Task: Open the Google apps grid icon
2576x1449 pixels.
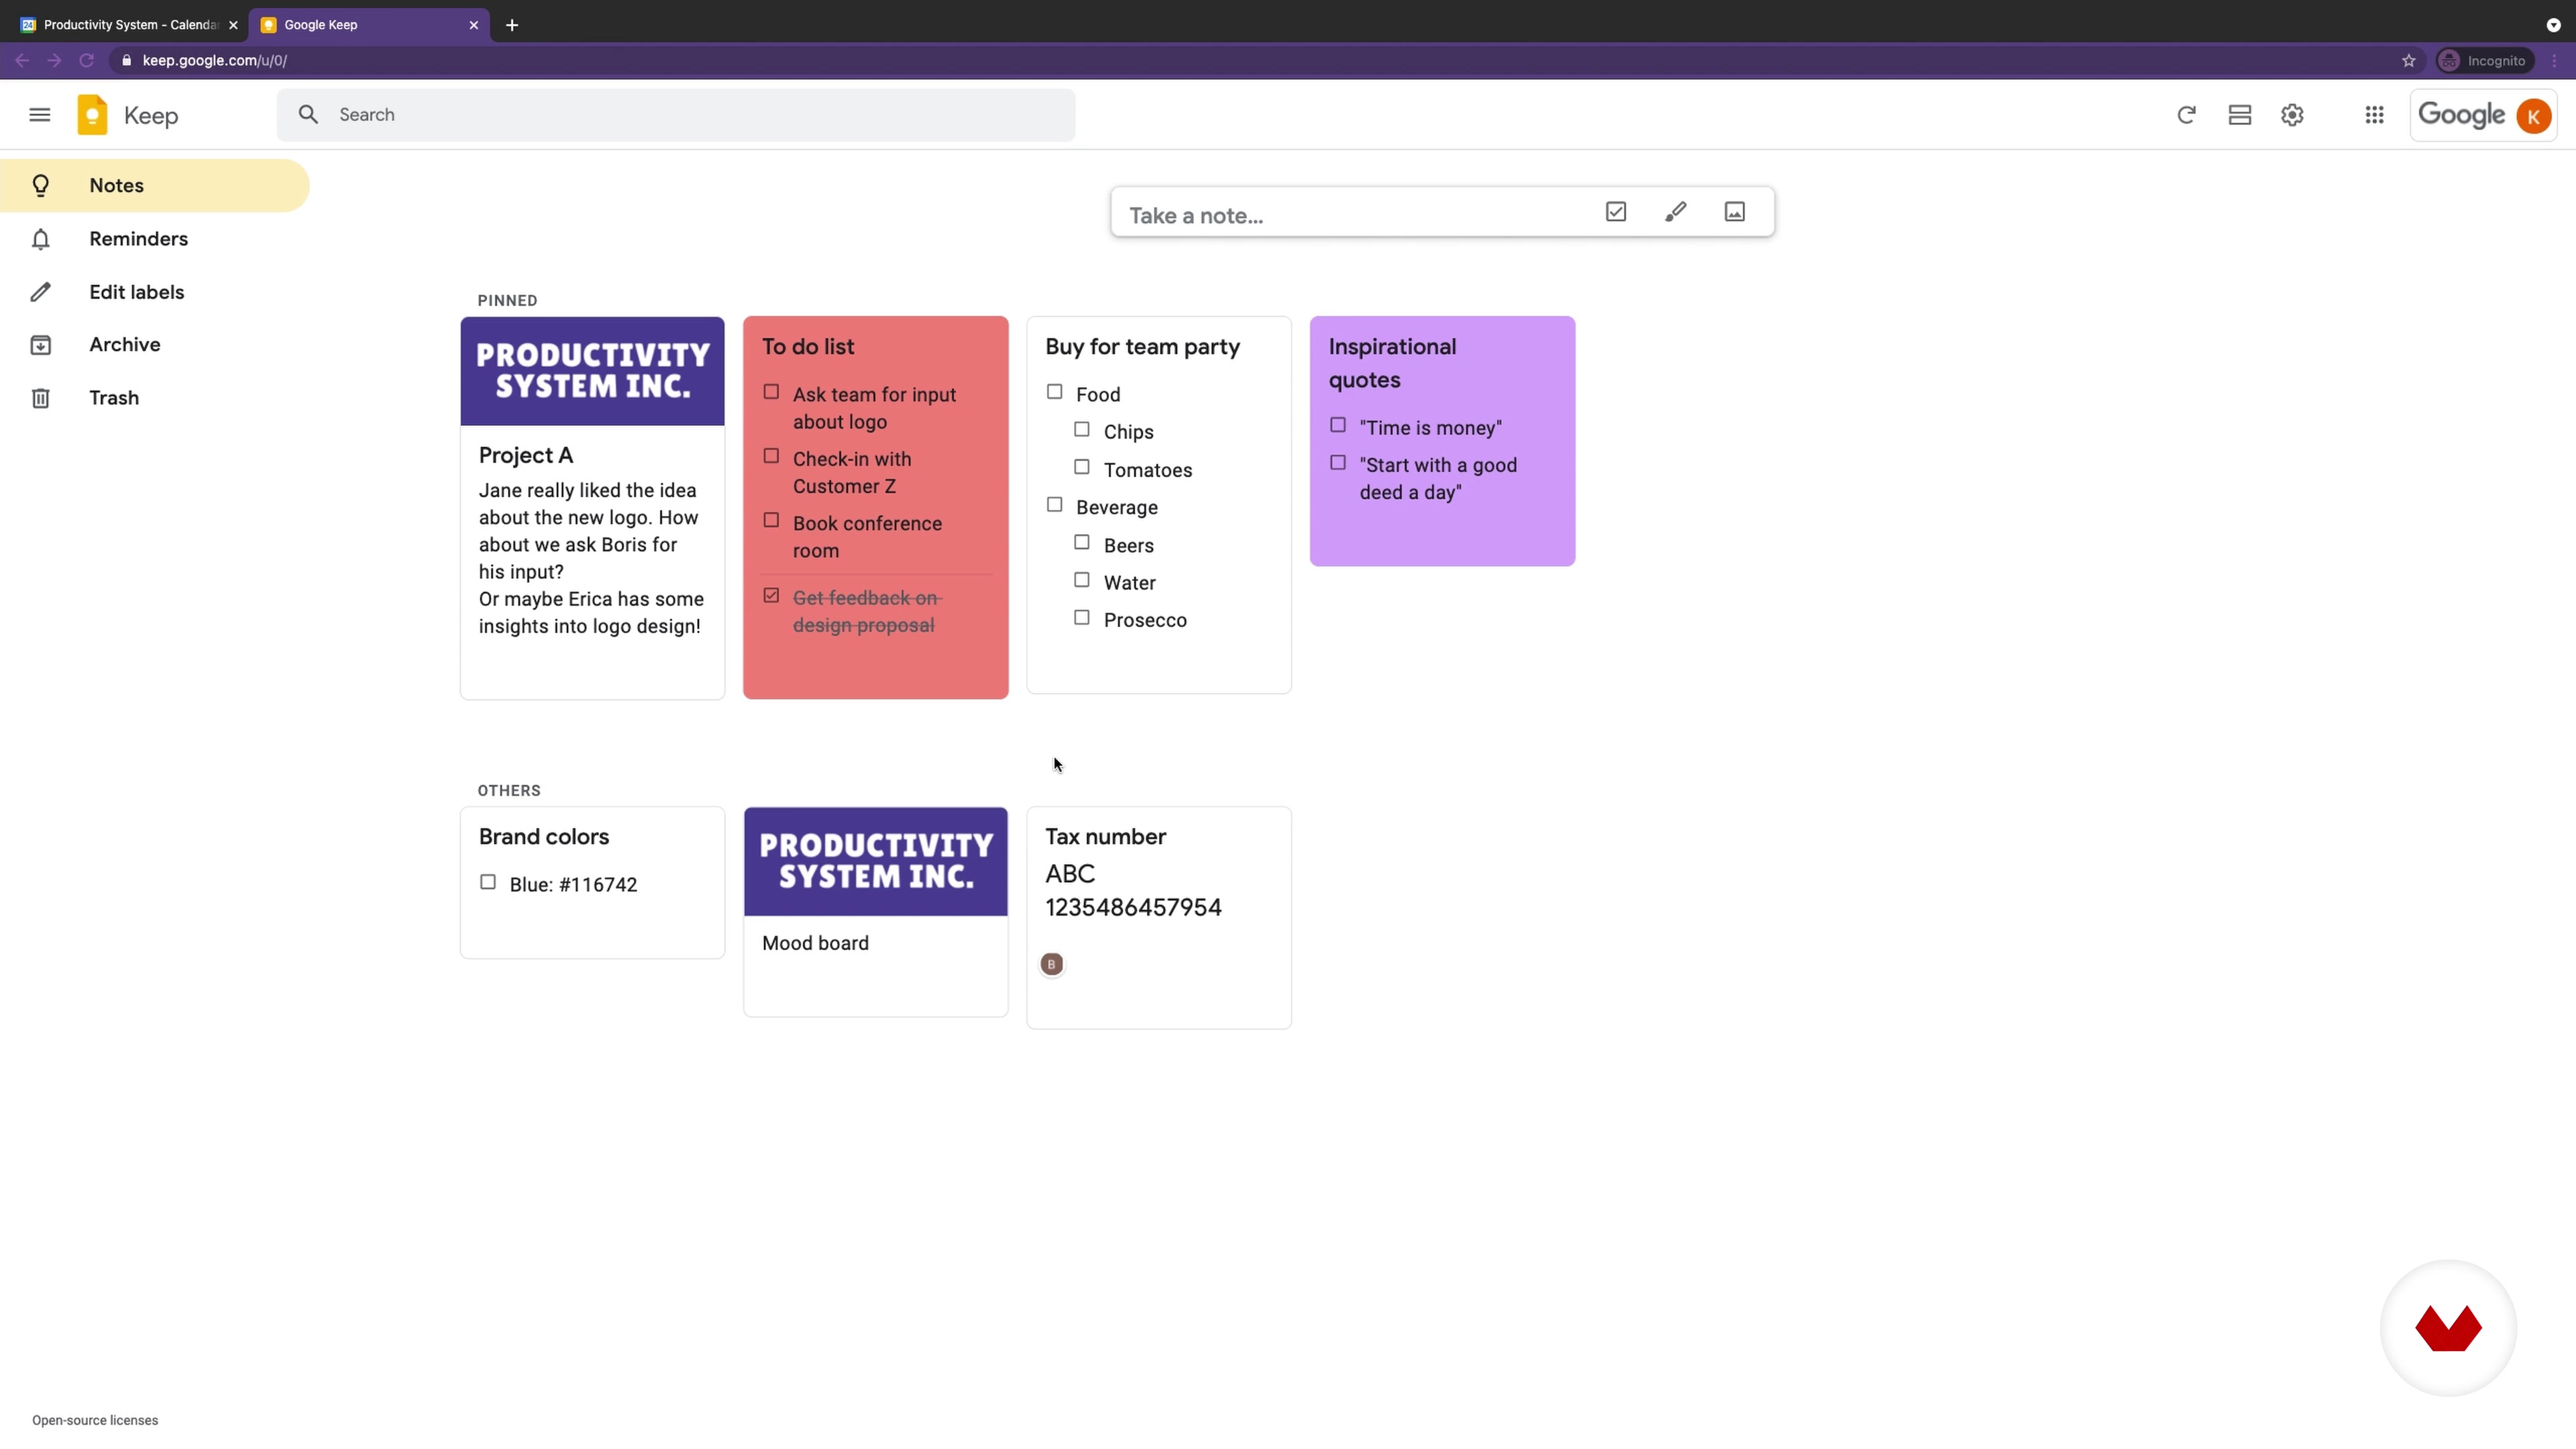Action: point(2374,115)
